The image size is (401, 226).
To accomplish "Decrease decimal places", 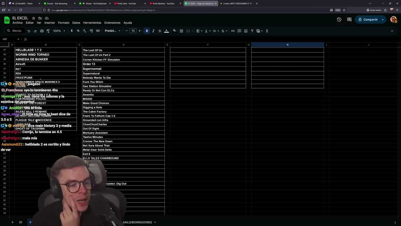I will 85,31.
